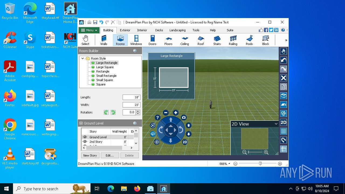Zoom out with navigation wheel minus button
The image size is (345, 194).
point(166,113)
